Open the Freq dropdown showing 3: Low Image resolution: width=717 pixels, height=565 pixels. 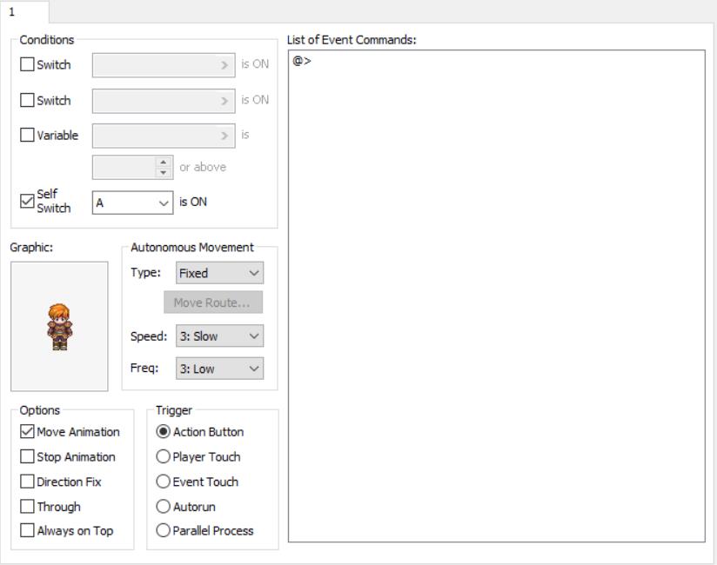click(219, 369)
